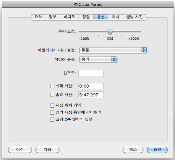175x160 pixels.
Task: Click the end time field showing 5:47.297
Action: (x=91, y=95)
